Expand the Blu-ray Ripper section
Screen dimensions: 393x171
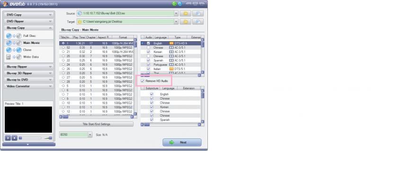pos(29,67)
